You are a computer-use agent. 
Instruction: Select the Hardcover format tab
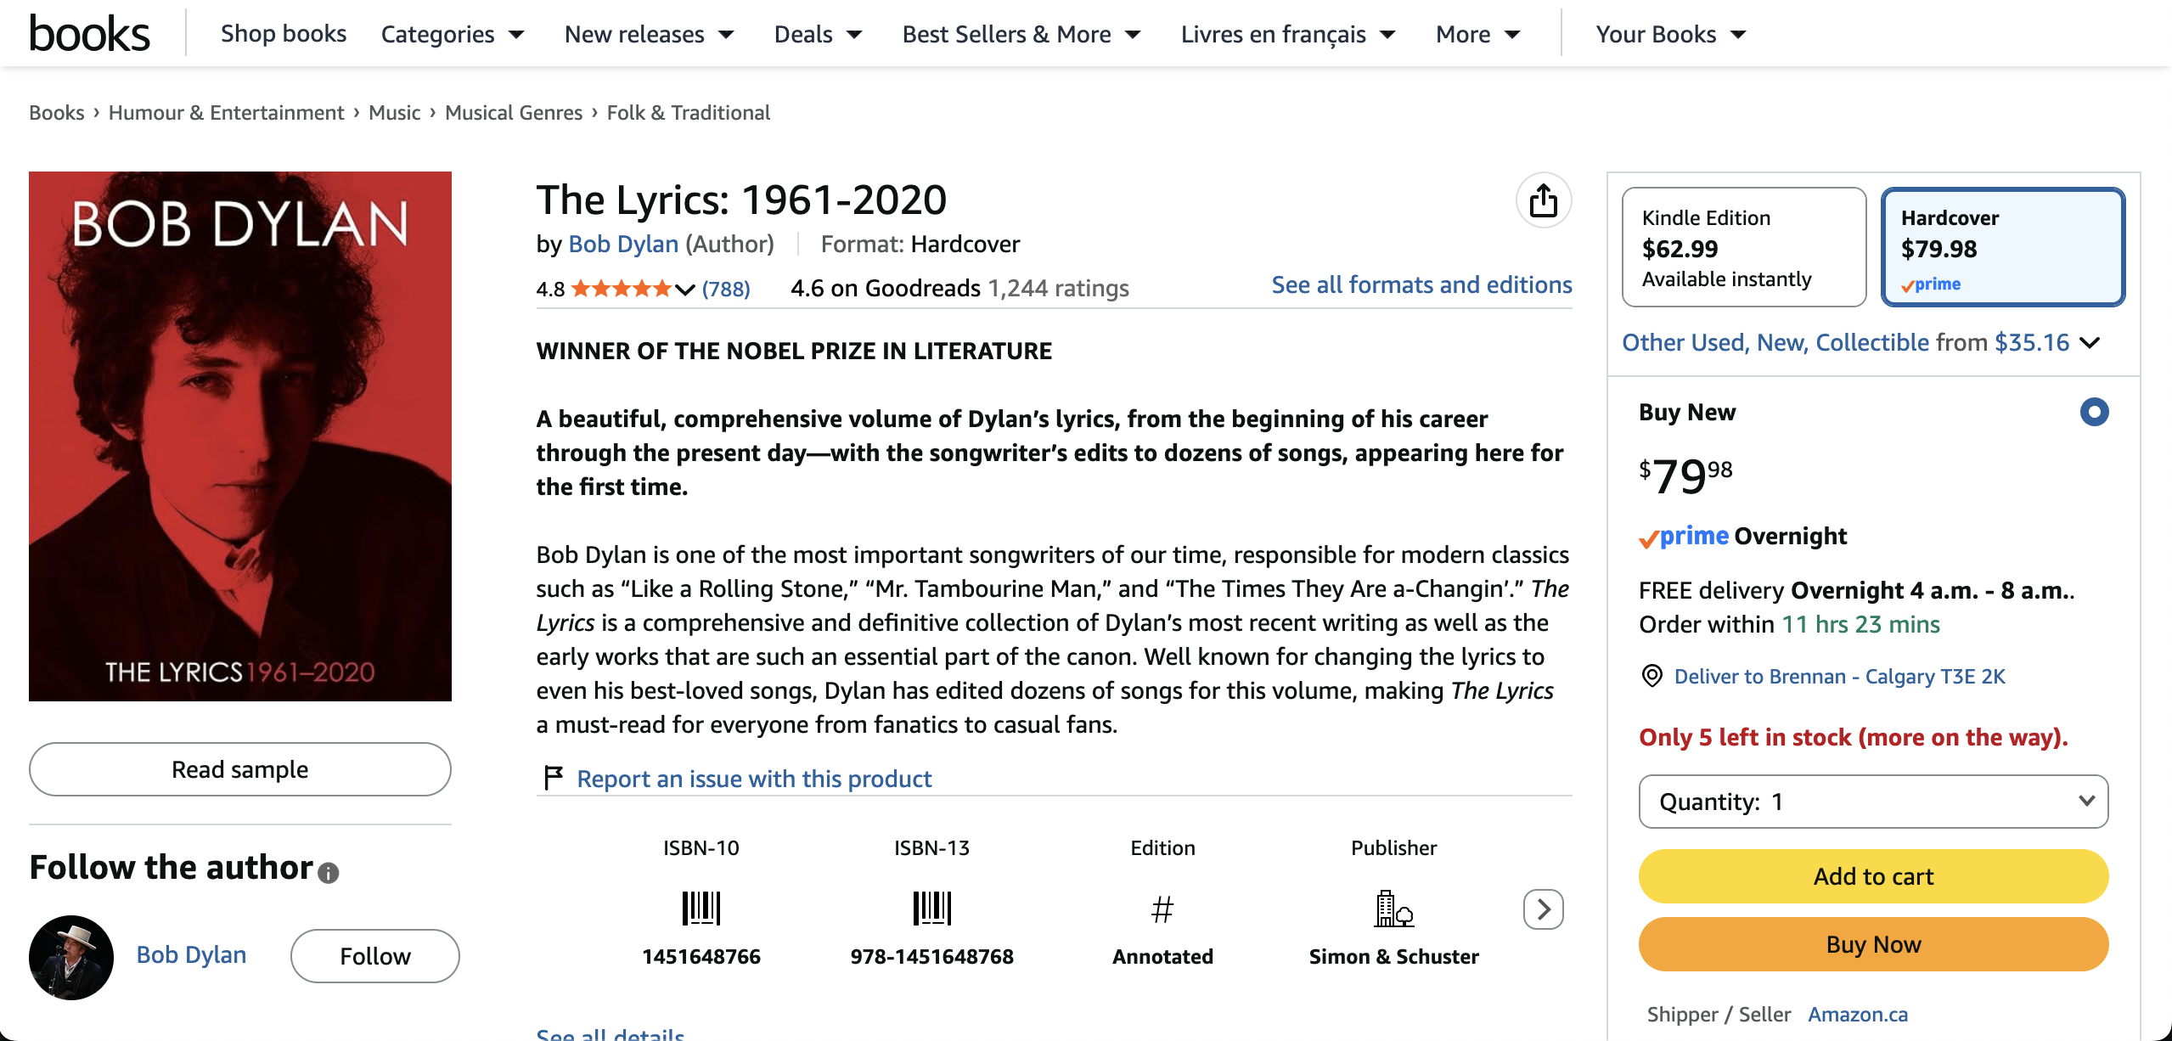click(2004, 247)
